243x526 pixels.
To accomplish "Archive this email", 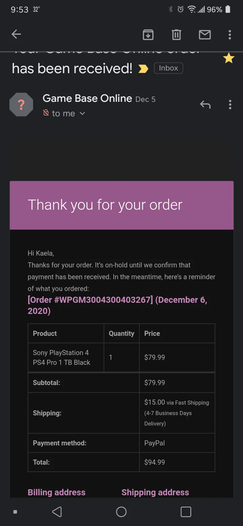I will tap(148, 34).
